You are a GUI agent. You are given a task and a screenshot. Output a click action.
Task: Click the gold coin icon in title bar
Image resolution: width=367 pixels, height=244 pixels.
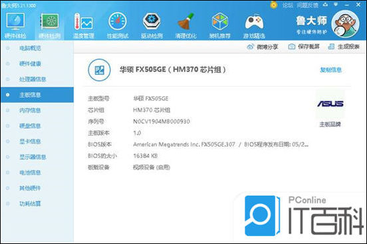point(274,5)
